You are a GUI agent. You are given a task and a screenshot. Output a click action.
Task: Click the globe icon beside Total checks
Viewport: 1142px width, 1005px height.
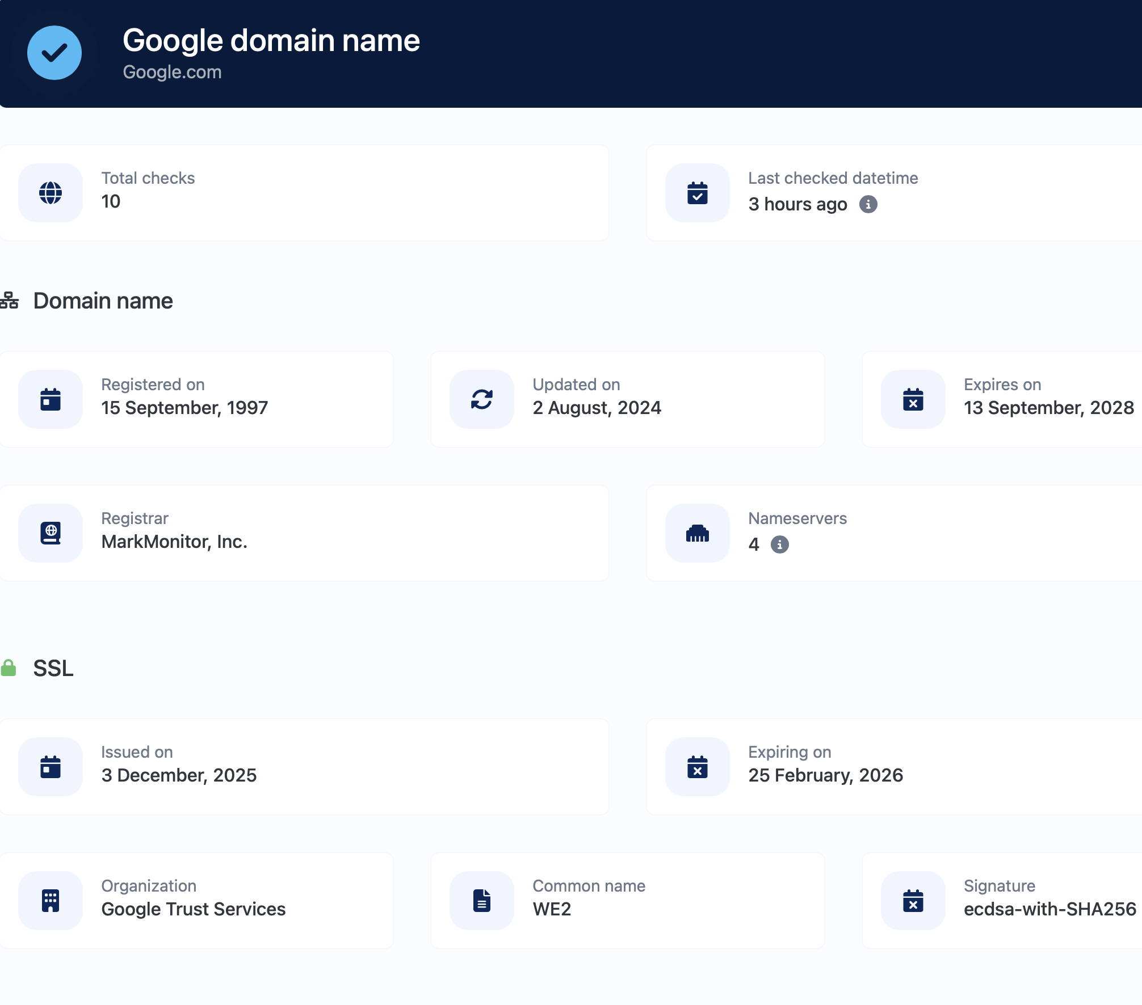(51, 193)
